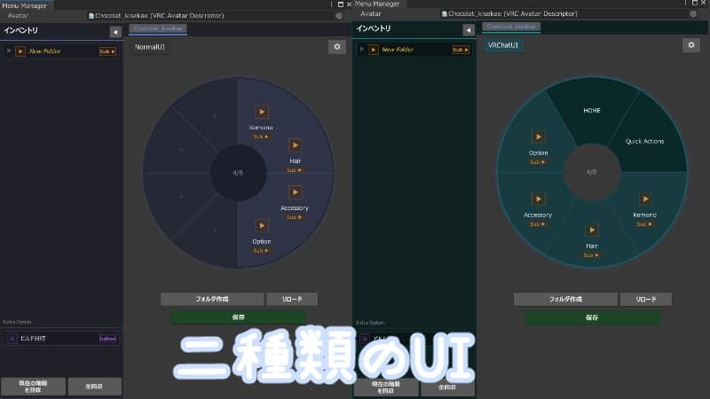
Task: Click Kemono folder icon in VRChatUI wheel
Action: point(645,199)
